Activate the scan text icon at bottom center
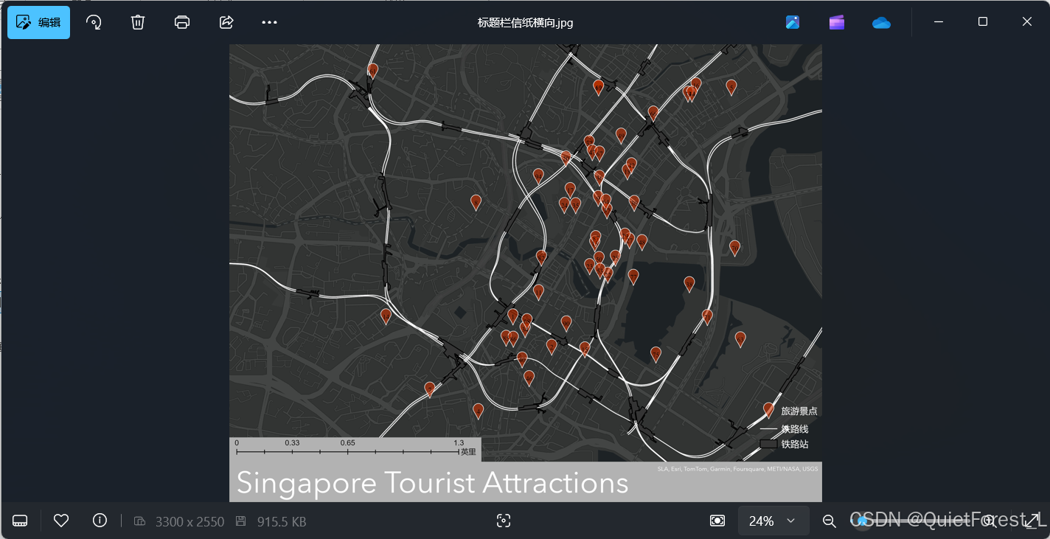Image resolution: width=1050 pixels, height=539 pixels. [504, 521]
